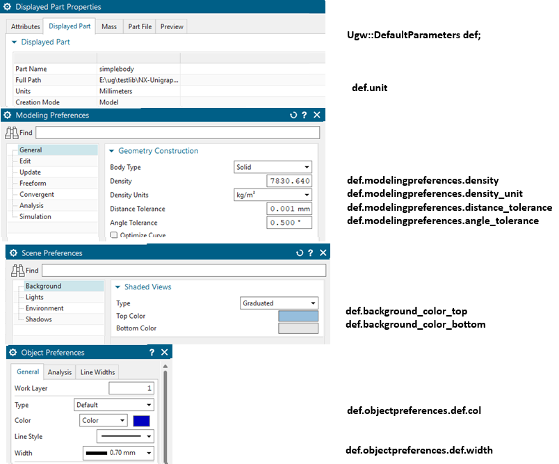Select Freeform in the Modeling Preferences tree

tap(33, 184)
